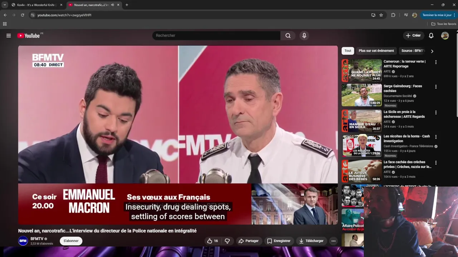Viewport: 458px width, 257px height.
Task: Open the BFMTV channel name link
Action: pos(37,239)
